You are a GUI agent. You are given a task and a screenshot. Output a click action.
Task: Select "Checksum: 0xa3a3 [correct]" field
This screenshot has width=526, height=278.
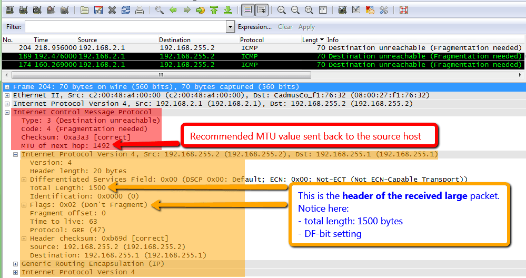(x=76, y=137)
